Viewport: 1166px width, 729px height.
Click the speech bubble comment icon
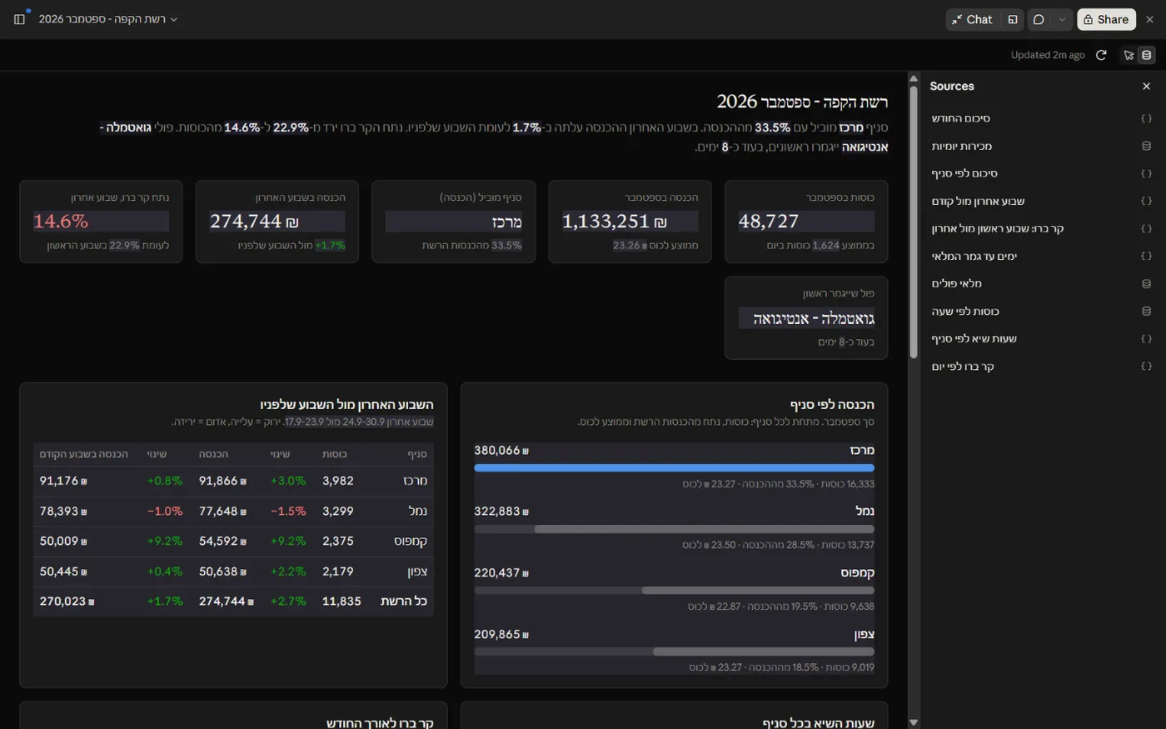[x=1039, y=19]
